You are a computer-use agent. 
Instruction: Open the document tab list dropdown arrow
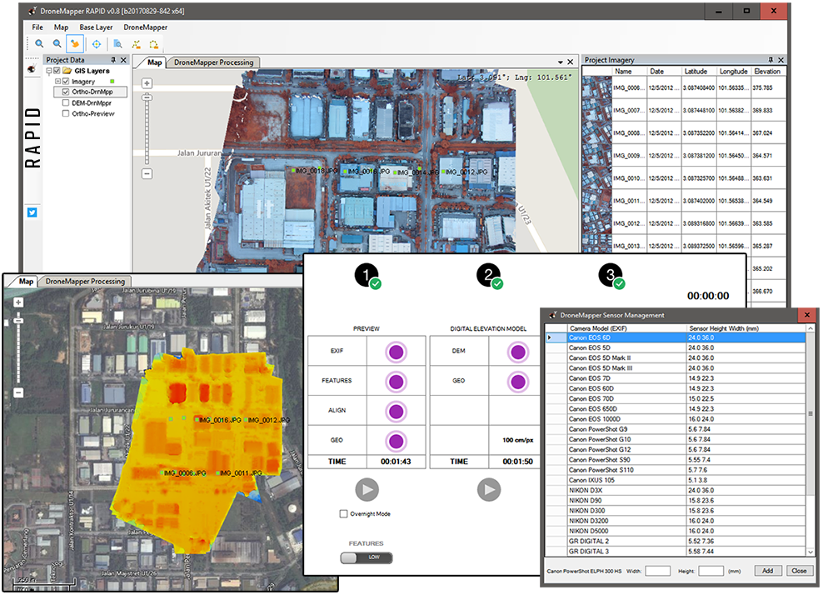tap(561, 62)
